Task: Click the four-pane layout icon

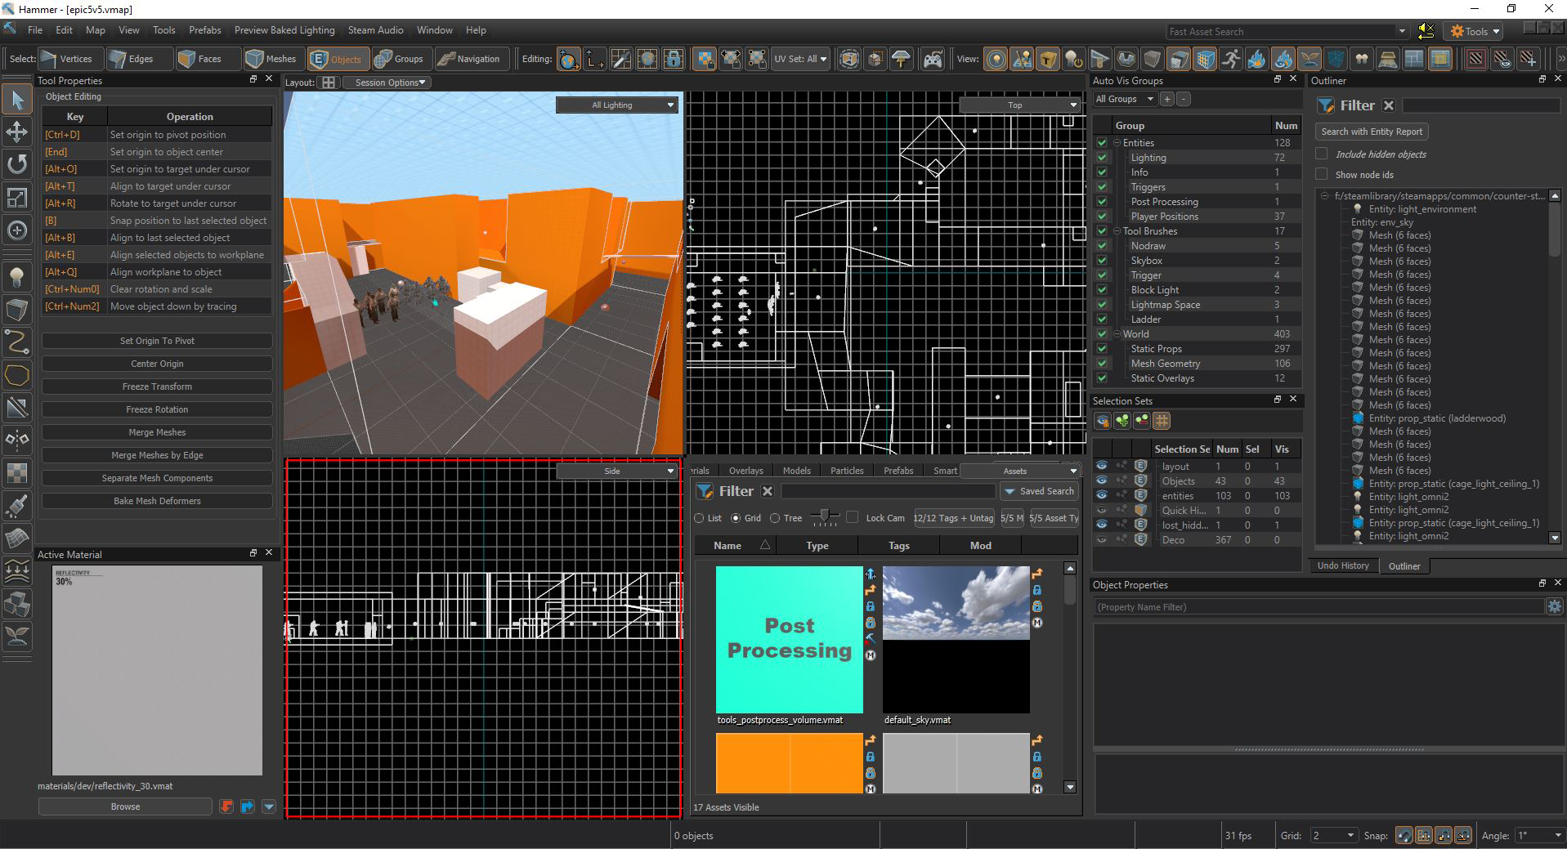Action: [x=329, y=83]
